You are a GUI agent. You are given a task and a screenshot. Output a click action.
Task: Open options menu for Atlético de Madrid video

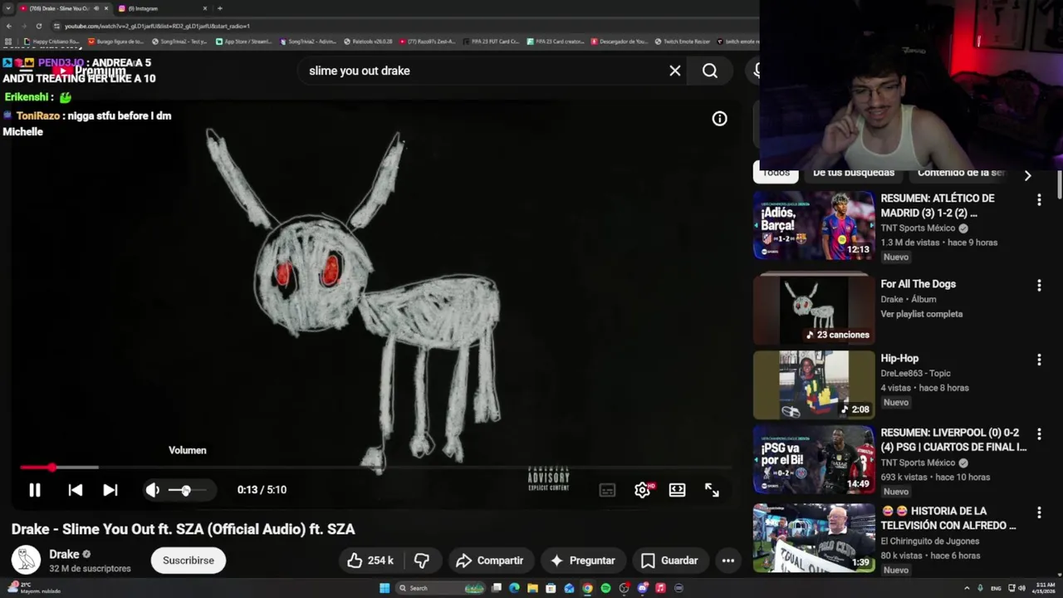[x=1038, y=200]
